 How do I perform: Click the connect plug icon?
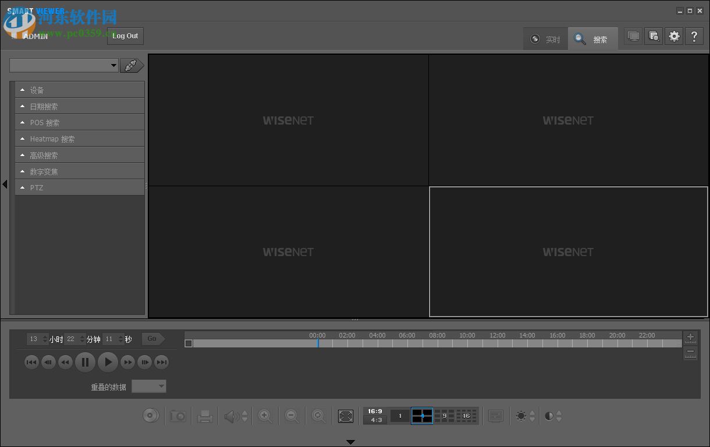(x=132, y=66)
